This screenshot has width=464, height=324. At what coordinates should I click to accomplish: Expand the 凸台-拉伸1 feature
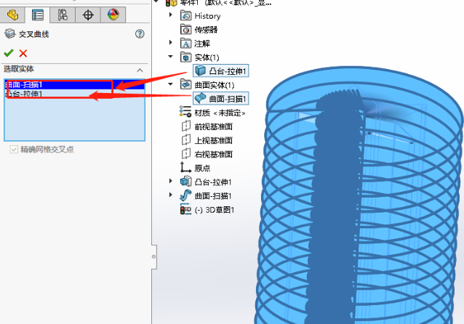[170, 181]
